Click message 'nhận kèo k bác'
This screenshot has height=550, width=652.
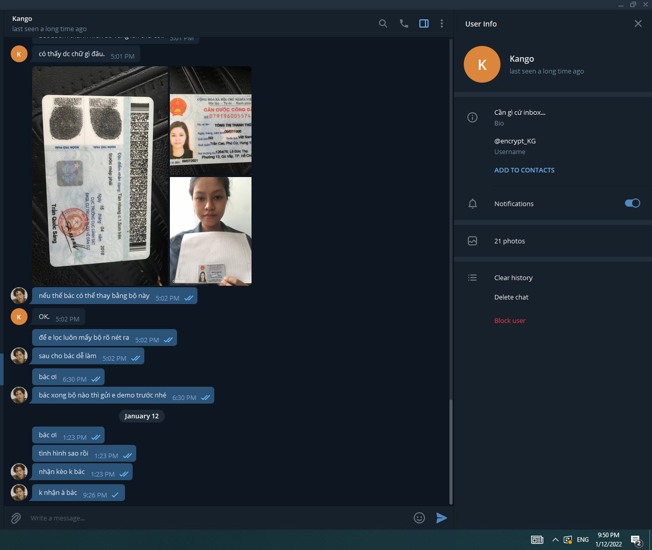coord(82,472)
